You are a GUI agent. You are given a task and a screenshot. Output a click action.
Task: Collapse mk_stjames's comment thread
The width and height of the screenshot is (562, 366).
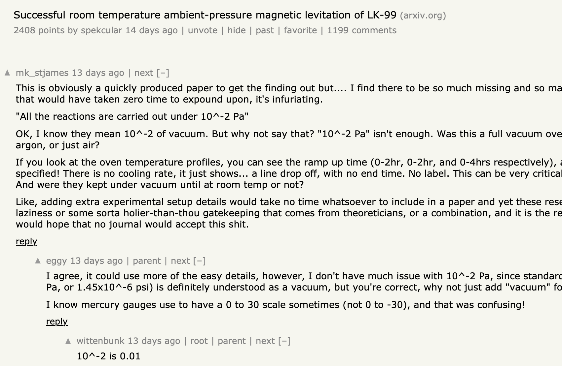tap(163, 73)
